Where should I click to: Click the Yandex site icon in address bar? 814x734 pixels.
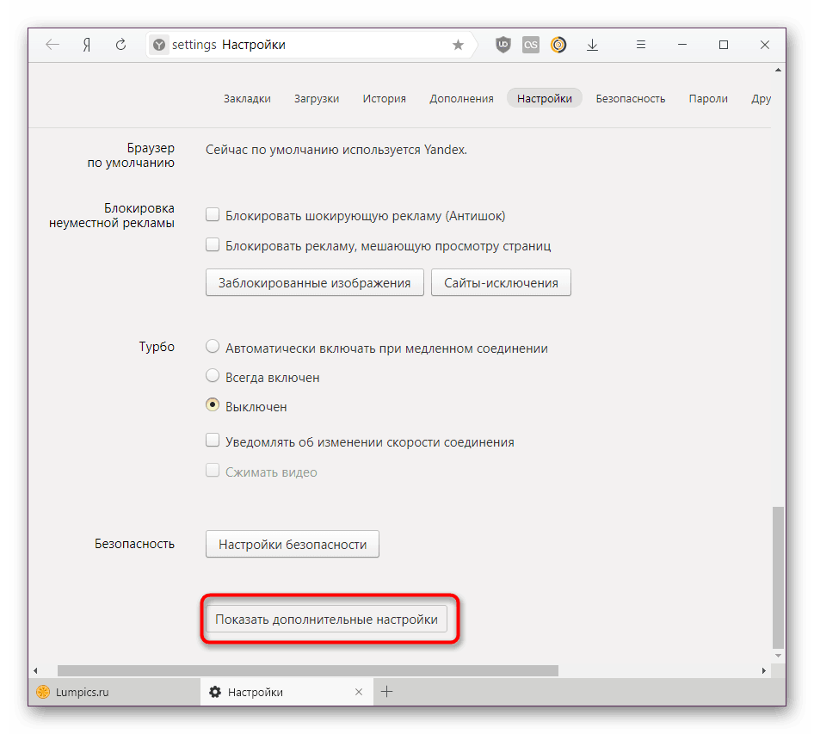tap(159, 45)
